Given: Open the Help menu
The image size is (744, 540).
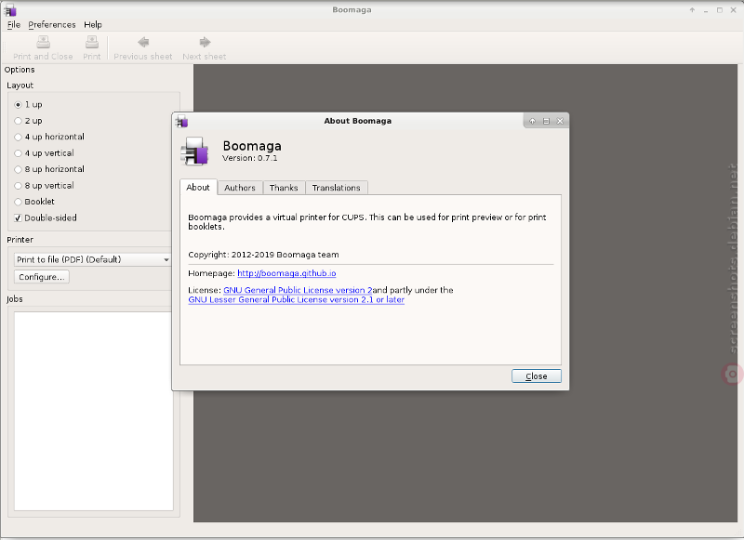Looking at the screenshot, I should click(x=93, y=25).
